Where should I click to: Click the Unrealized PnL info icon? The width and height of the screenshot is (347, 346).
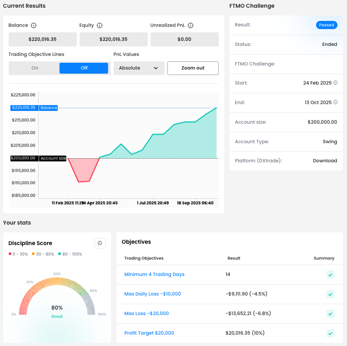tap(191, 25)
